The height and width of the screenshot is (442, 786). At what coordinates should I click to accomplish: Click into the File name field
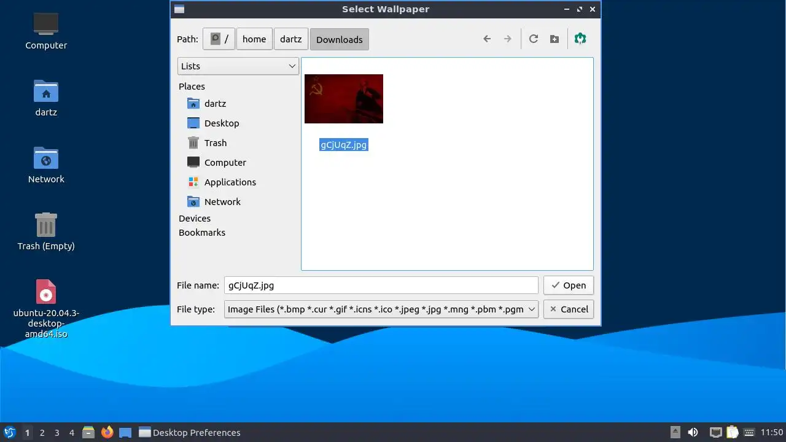click(x=381, y=285)
